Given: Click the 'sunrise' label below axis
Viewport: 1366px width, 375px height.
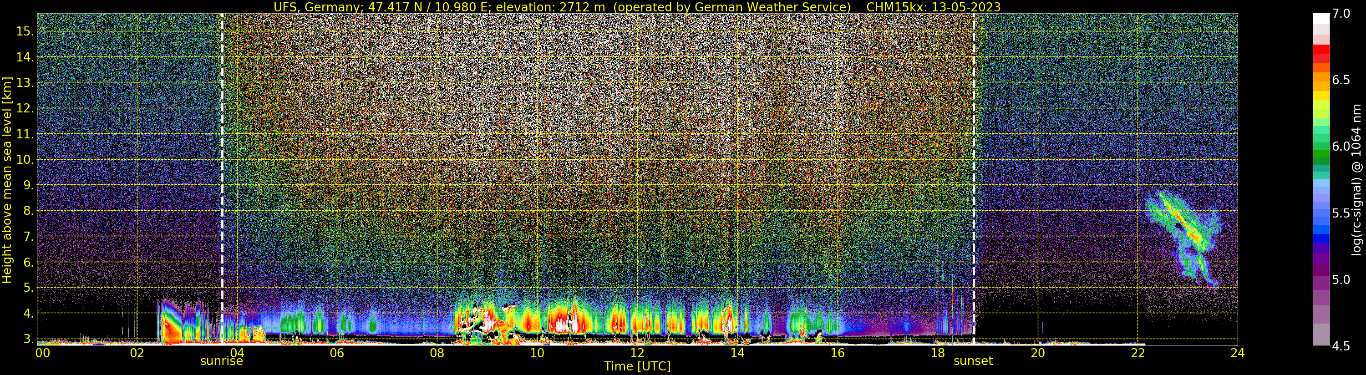Looking at the screenshot, I should pyautogui.click(x=221, y=361).
